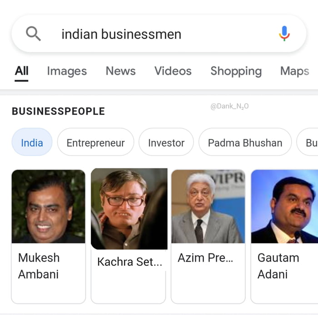Open the Gautam Adani name link
The image size is (318, 318).
coord(278,266)
